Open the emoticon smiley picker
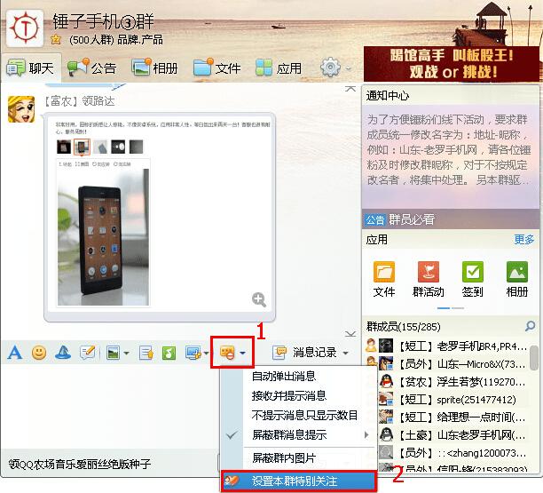 tap(39, 353)
